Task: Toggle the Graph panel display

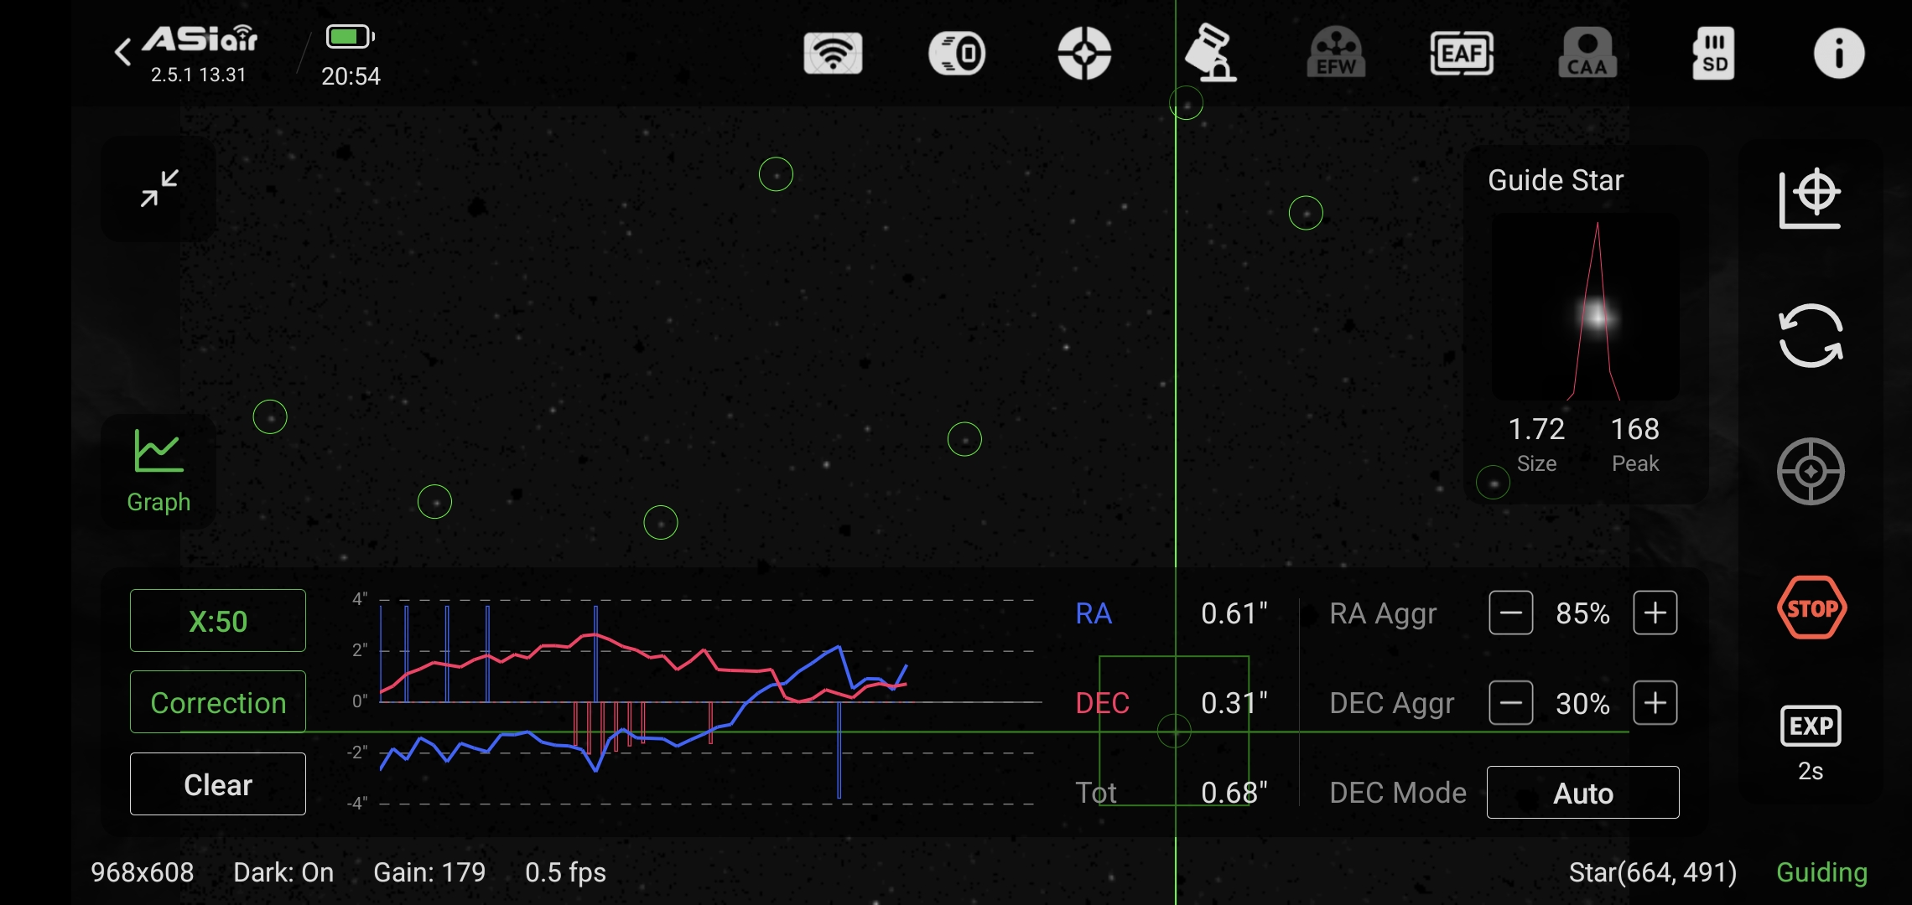Action: point(158,471)
